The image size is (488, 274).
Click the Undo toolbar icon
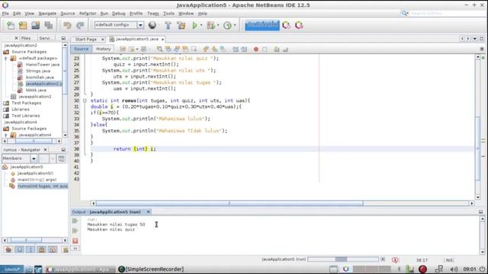67,25
